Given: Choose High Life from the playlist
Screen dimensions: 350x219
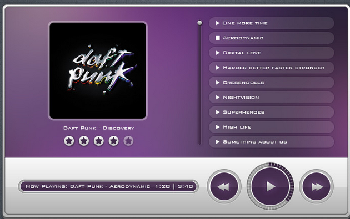Looking at the screenshot, I should 272,127.
